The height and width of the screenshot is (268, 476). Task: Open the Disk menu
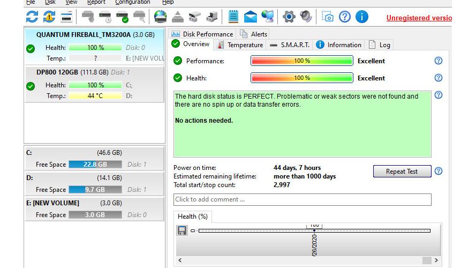tap(50, 2)
